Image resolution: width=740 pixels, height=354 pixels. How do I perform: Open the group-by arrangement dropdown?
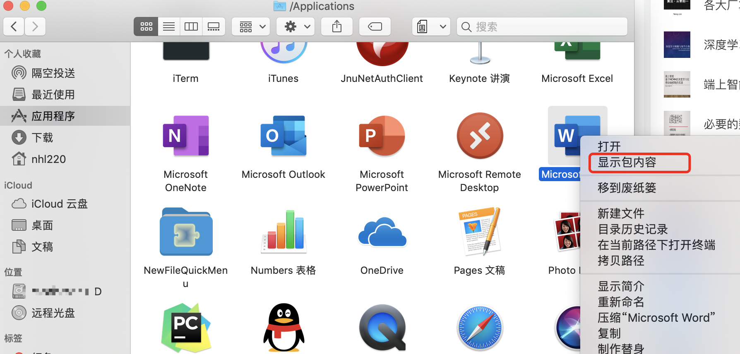tap(251, 27)
